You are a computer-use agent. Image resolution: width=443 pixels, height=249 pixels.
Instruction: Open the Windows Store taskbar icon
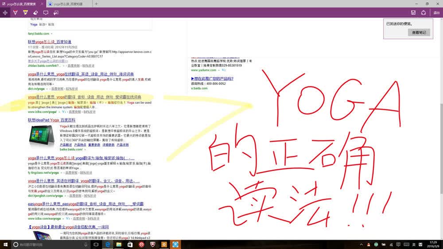click(x=130, y=245)
